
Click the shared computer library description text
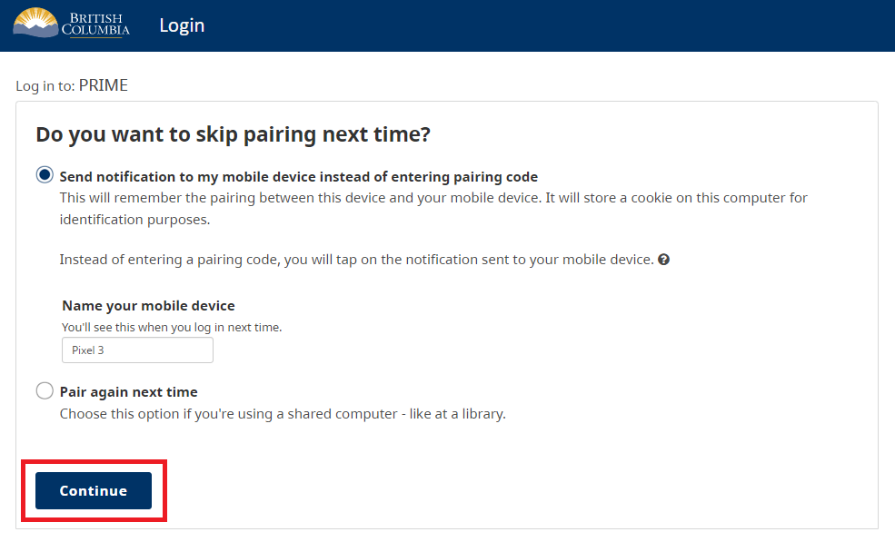point(283,414)
